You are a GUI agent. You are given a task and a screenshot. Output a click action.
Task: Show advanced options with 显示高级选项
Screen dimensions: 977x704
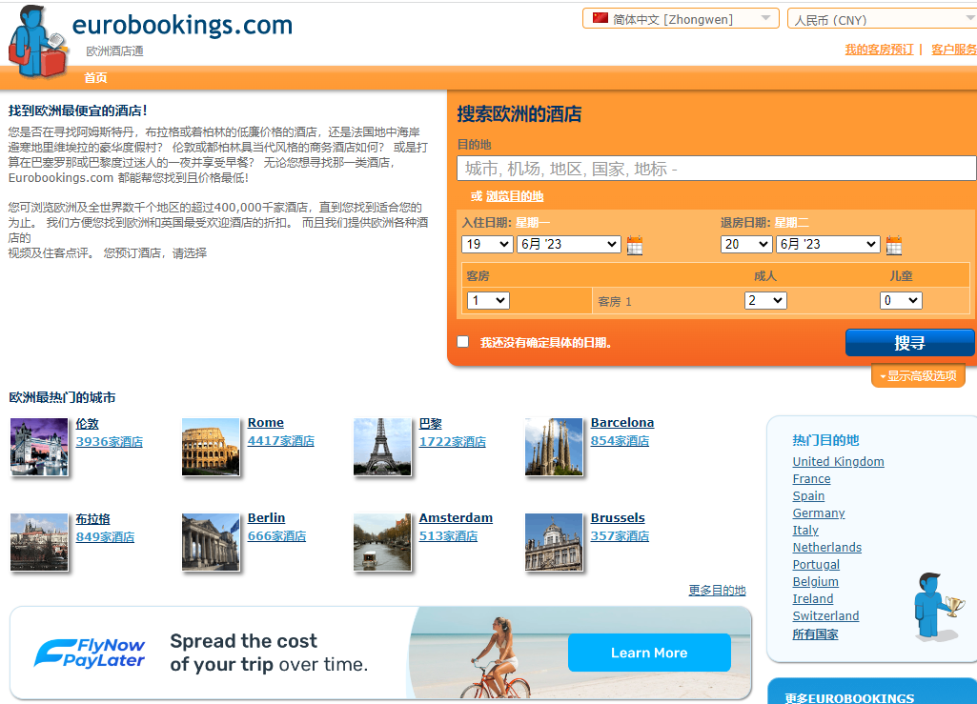tap(918, 376)
